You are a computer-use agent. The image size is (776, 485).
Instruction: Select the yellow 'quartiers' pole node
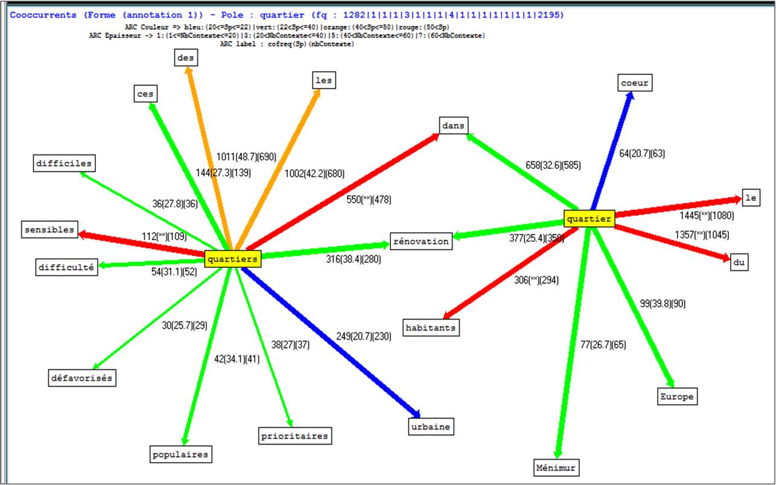[x=232, y=259]
